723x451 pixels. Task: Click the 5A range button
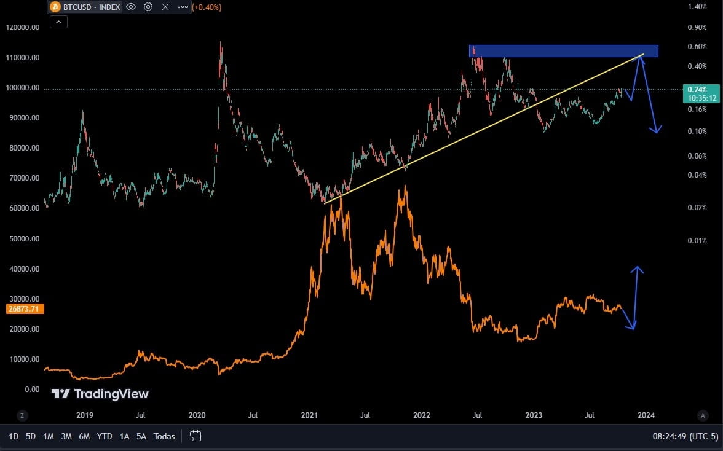tap(141, 436)
